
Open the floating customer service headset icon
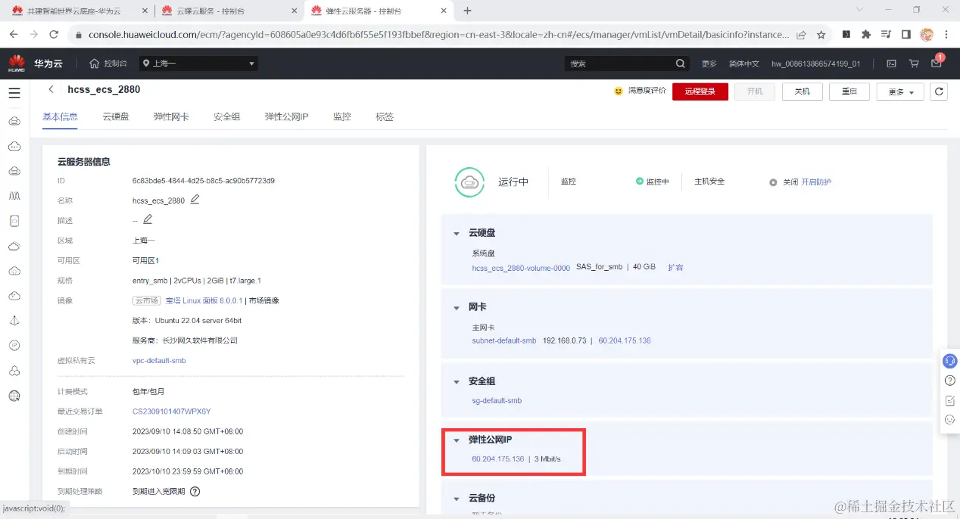pos(950,361)
